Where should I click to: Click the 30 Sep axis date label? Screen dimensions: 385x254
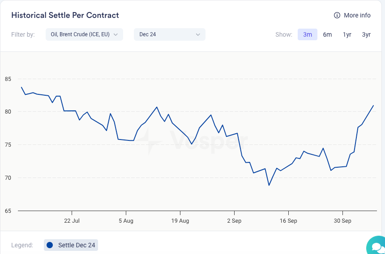(x=342, y=220)
